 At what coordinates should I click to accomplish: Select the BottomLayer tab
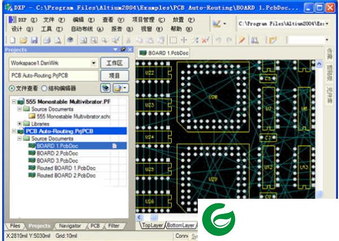pos(181,225)
